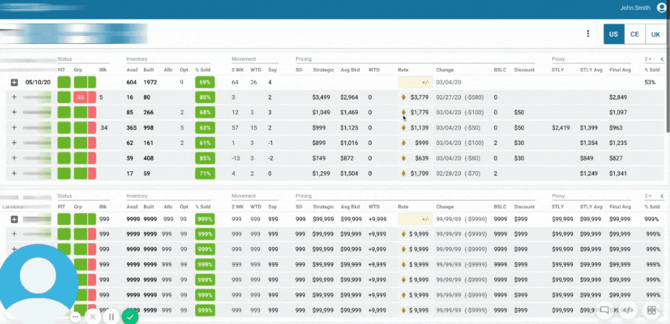Click the -13 two-week movement value
The width and height of the screenshot is (670, 324).
point(236,158)
